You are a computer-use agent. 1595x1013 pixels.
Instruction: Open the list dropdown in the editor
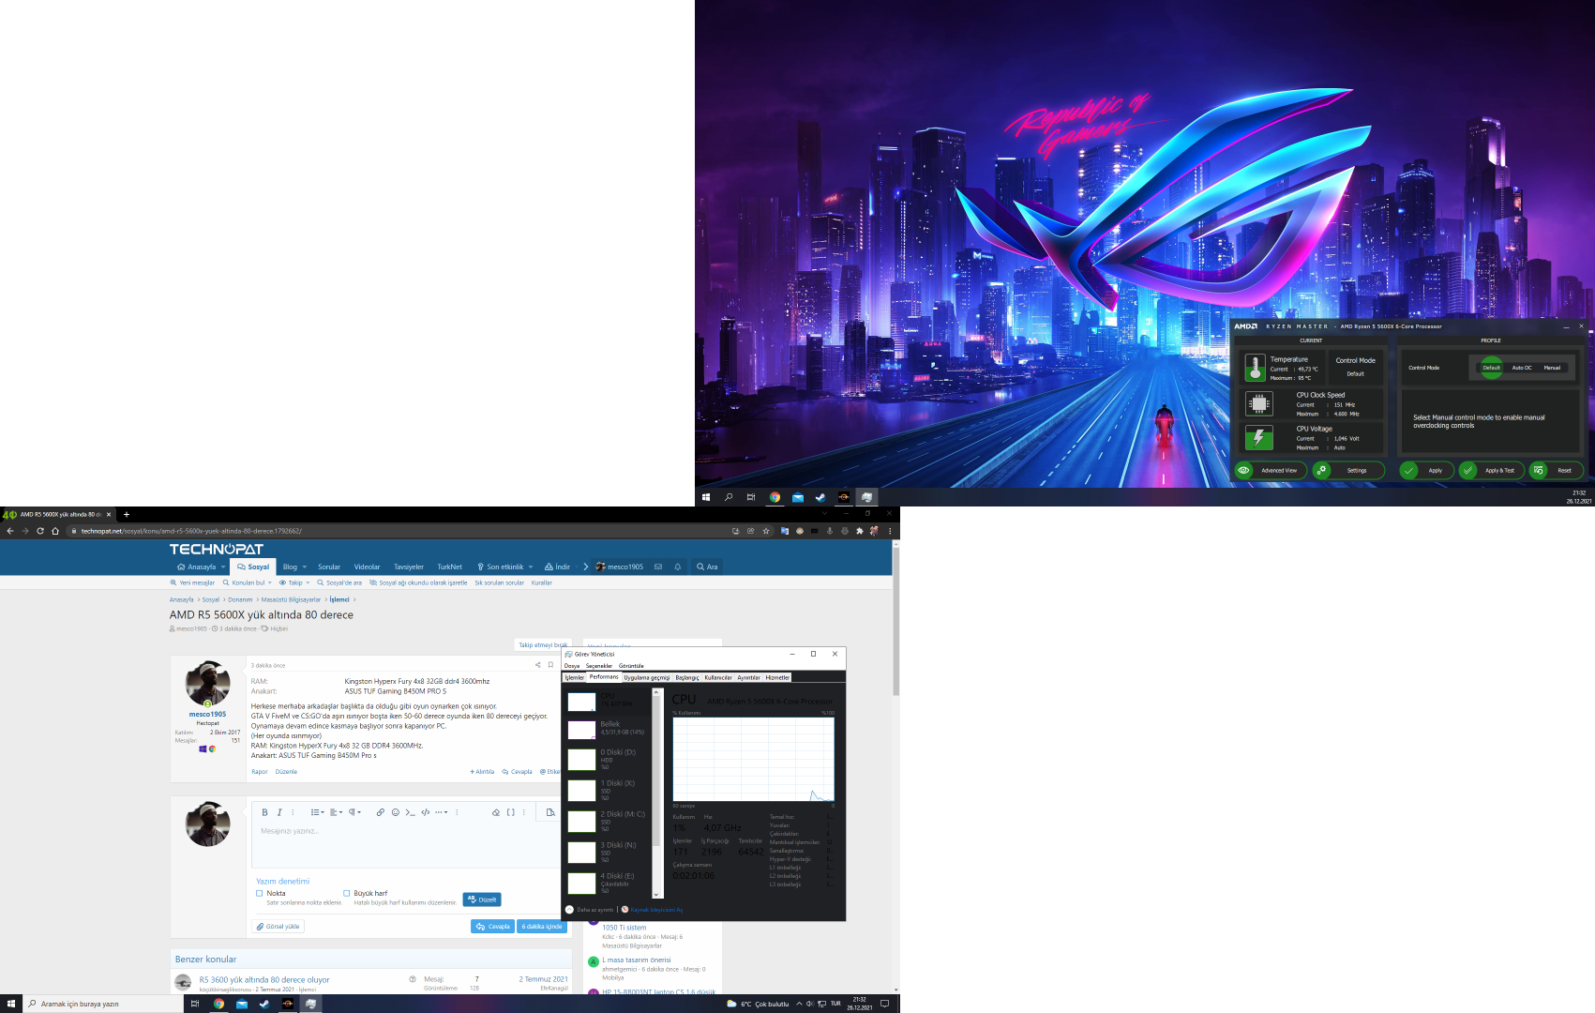click(317, 812)
